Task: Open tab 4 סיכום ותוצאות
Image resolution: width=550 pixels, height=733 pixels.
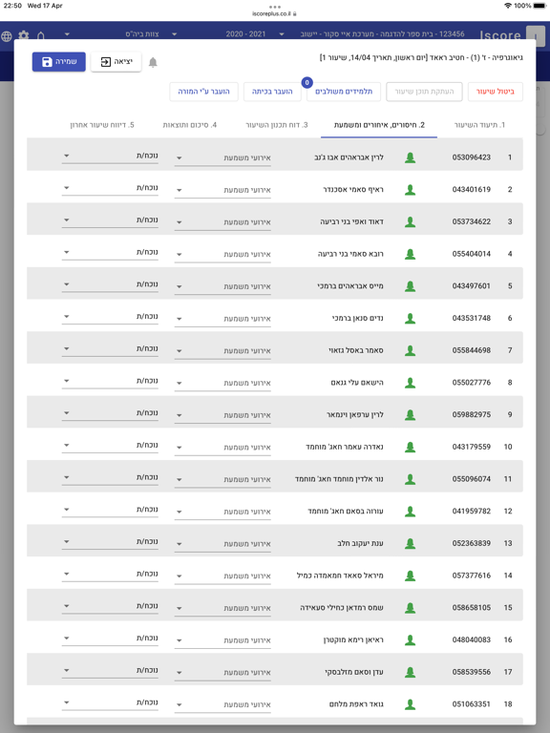Action: click(190, 125)
